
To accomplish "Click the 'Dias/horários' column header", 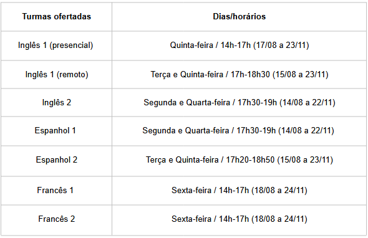I will pos(239,16).
